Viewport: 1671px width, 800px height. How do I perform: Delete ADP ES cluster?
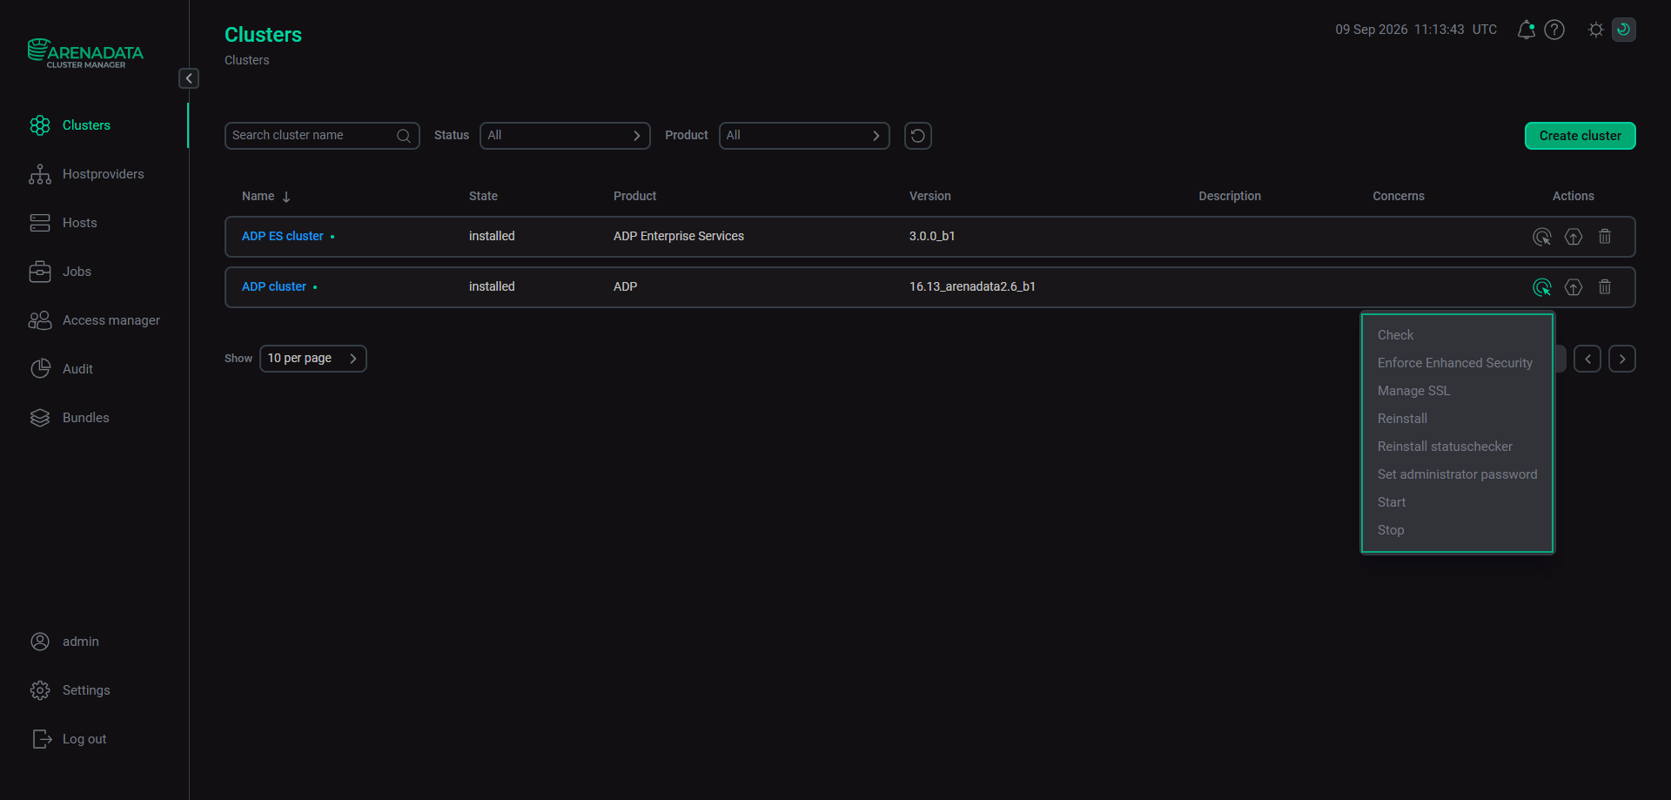click(1605, 237)
